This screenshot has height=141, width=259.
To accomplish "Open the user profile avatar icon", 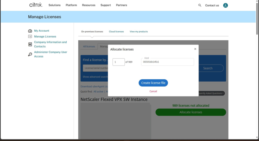I will pyautogui.click(x=225, y=5).
